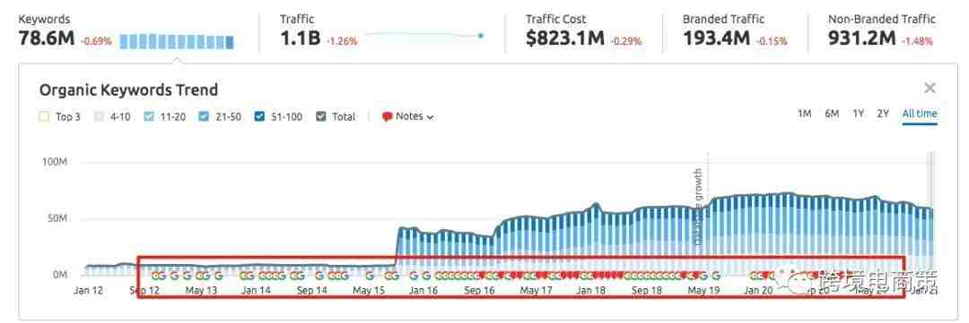Click the Traffic Cost $823.1M value
Image resolution: width=969 pixels, height=323 pixels.
click(x=565, y=38)
